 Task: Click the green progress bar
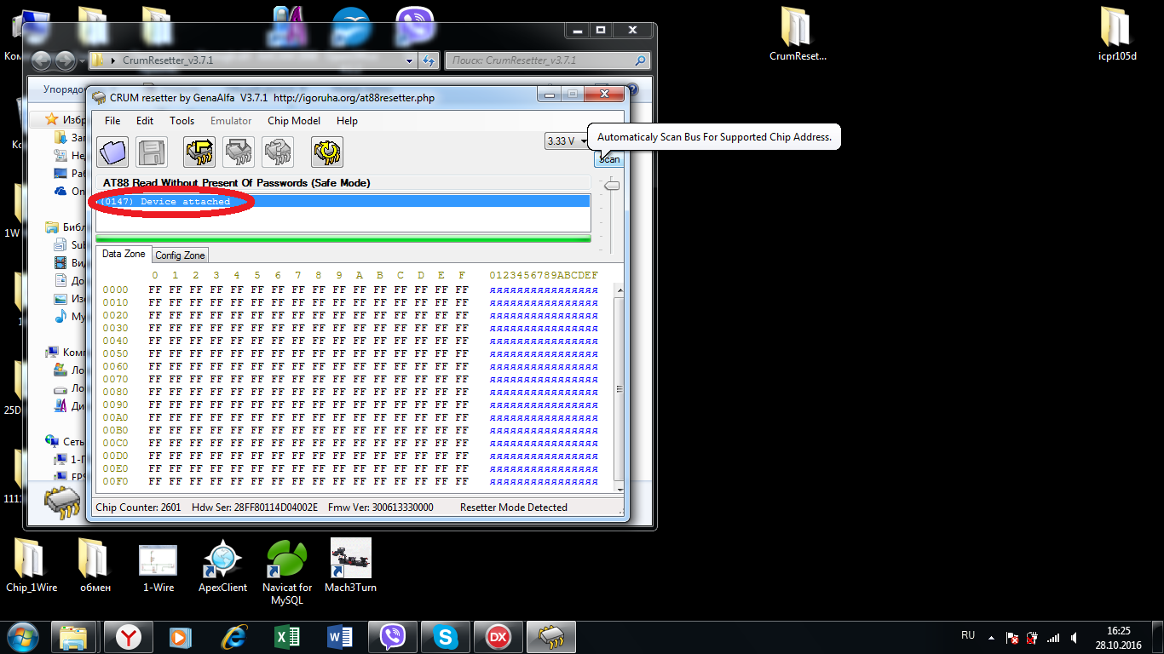click(343, 239)
